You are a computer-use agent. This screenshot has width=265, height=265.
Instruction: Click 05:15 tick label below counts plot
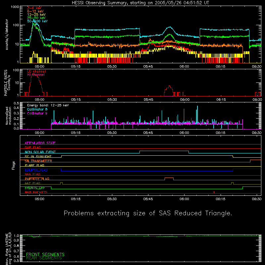pos(76,67)
